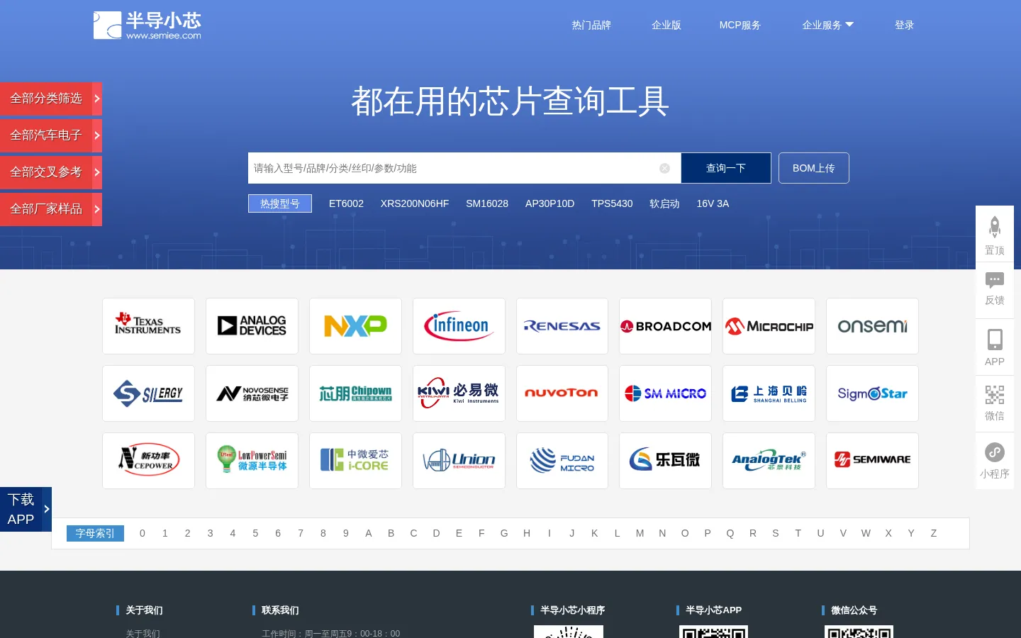Search hot keyword 软启动

point(664,203)
